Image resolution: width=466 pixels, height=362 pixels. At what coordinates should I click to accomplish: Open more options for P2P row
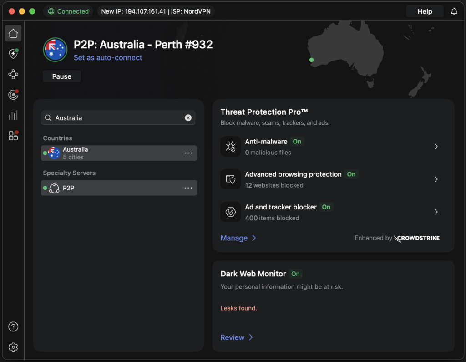(188, 188)
